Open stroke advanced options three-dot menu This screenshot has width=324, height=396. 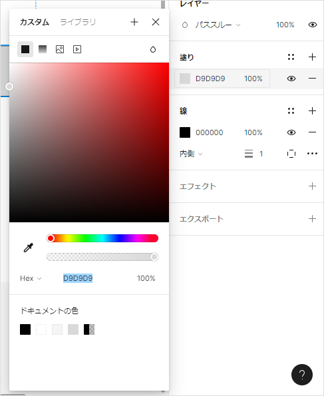312,154
